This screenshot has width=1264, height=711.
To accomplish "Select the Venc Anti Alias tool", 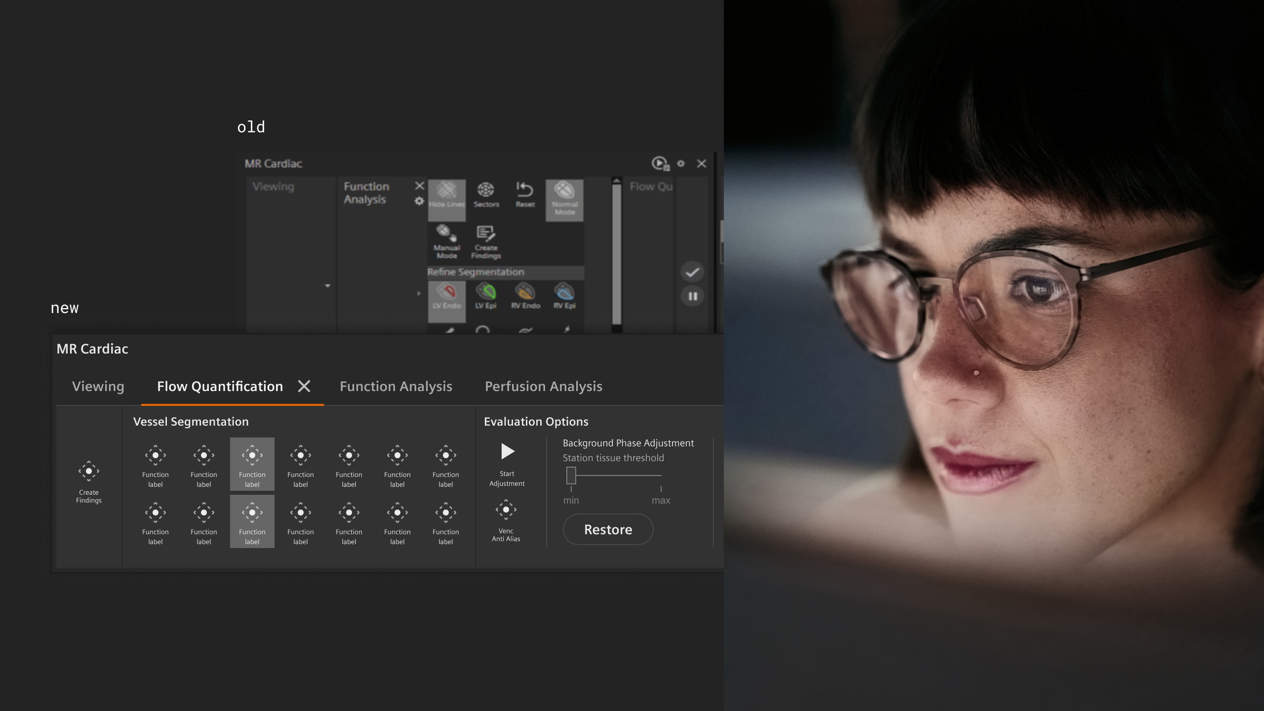I will [x=506, y=510].
